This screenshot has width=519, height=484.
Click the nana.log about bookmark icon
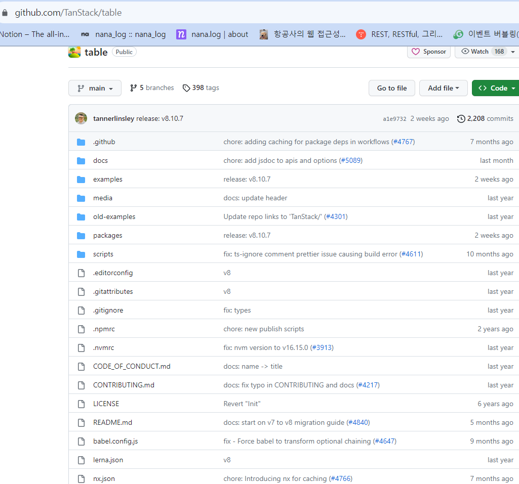click(181, 34)
